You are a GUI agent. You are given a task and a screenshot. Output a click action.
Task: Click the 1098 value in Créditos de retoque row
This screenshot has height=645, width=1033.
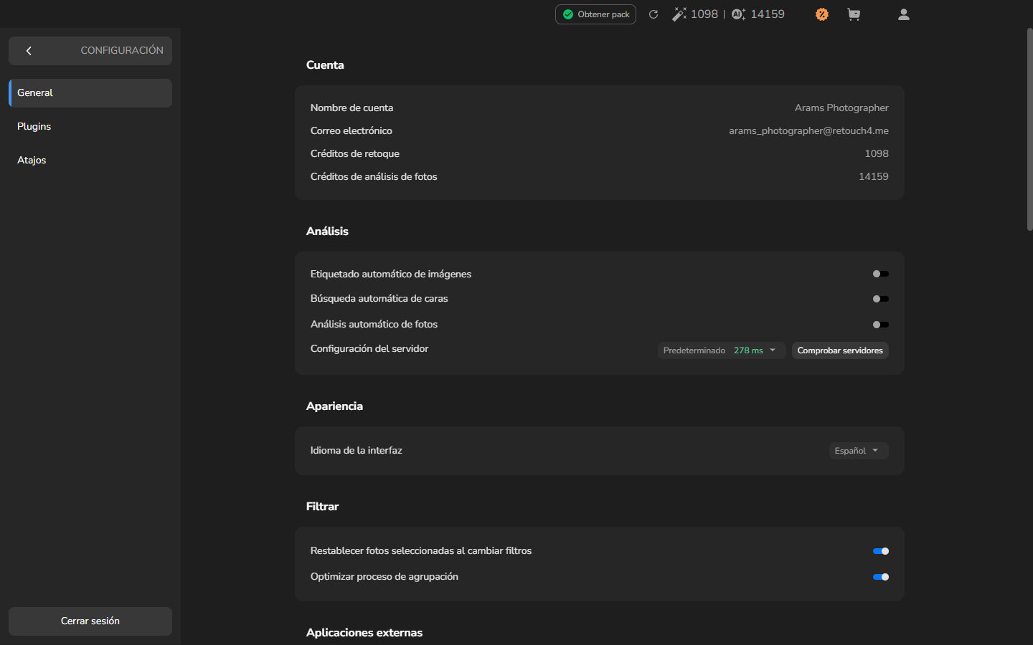(x=877, y=153)
